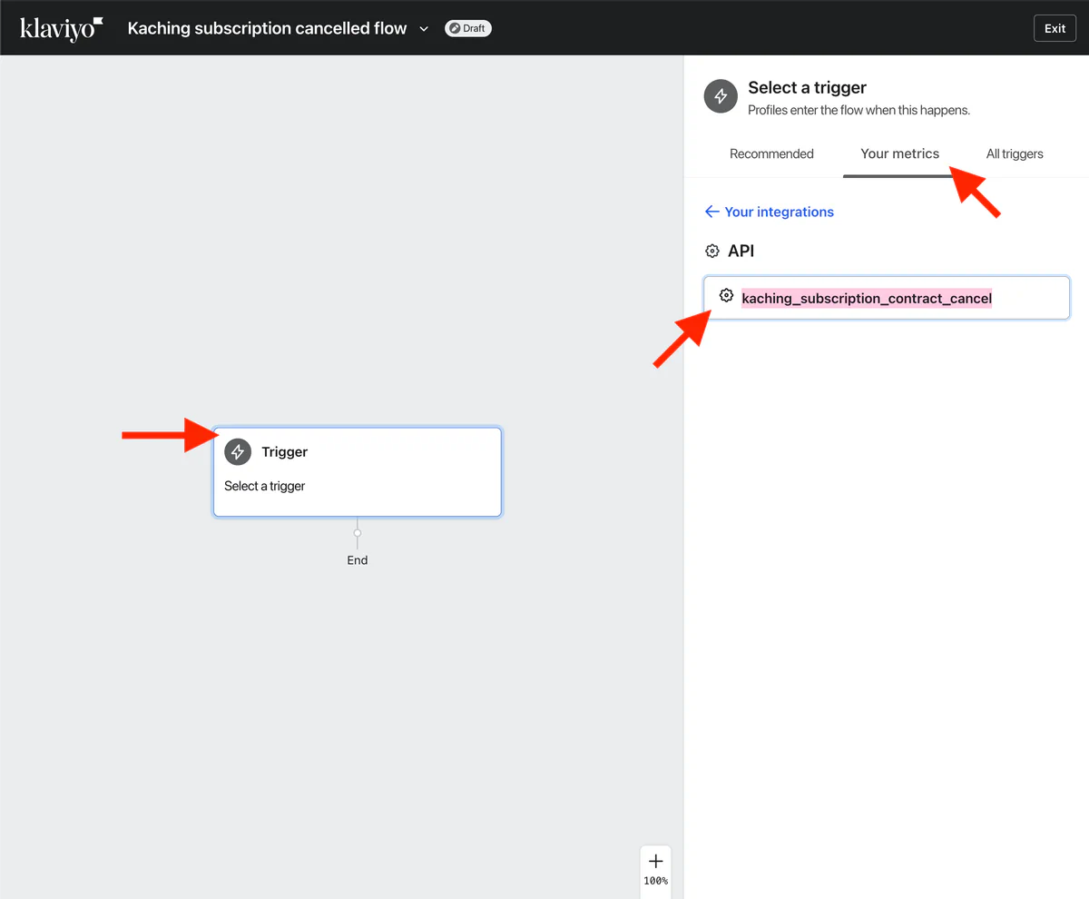
Task: Switch to the Your metrics tab
Action: [899, 153]
